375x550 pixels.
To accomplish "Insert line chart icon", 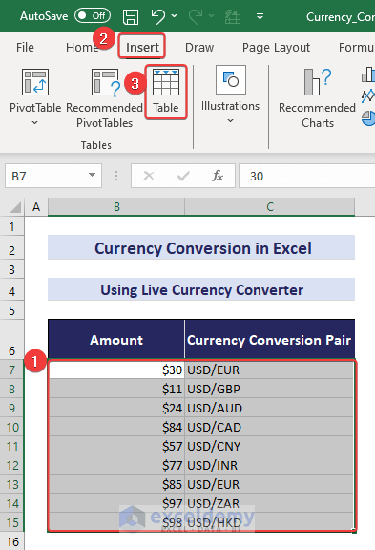I will [368, 95].
